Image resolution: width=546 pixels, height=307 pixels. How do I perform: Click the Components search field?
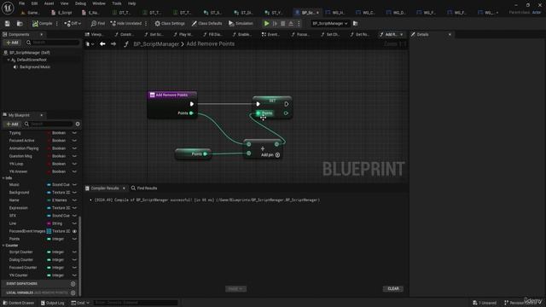(52, 43)
